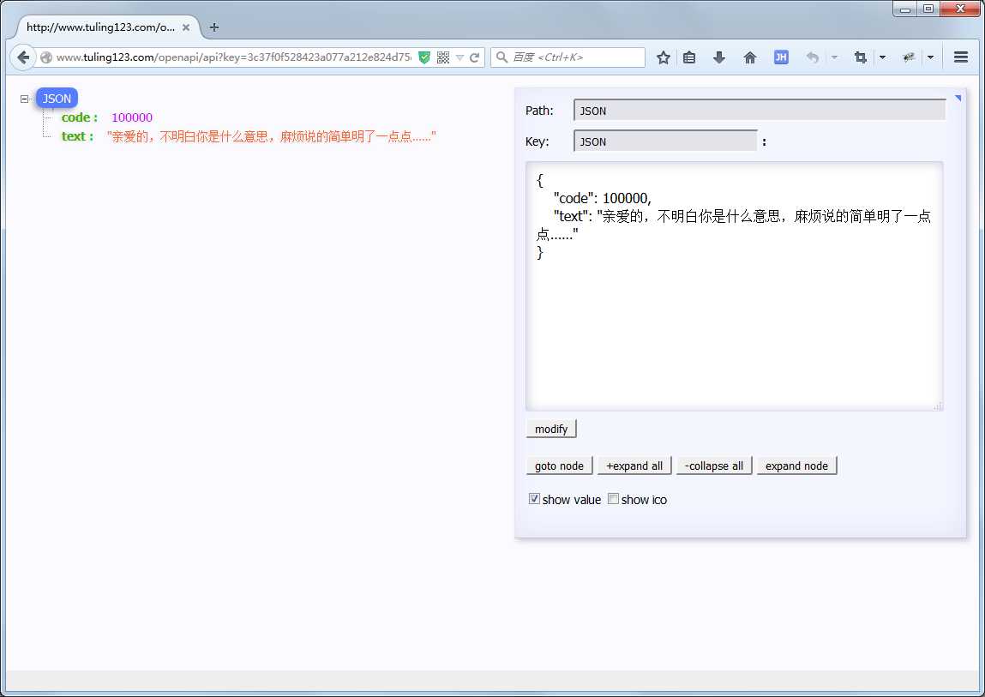Screen dimensions: 985x697
Task: Show bookmarks list icon
Action: [689, 57]
